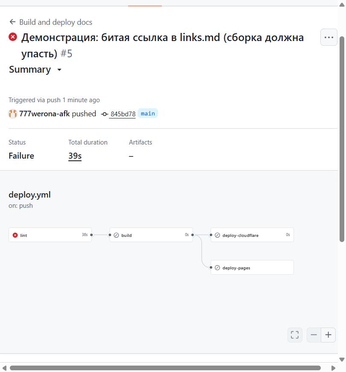The width and height of the screenshot is (346, 372).
Task: Open the main branch label
Action: (x=148, y=114)
